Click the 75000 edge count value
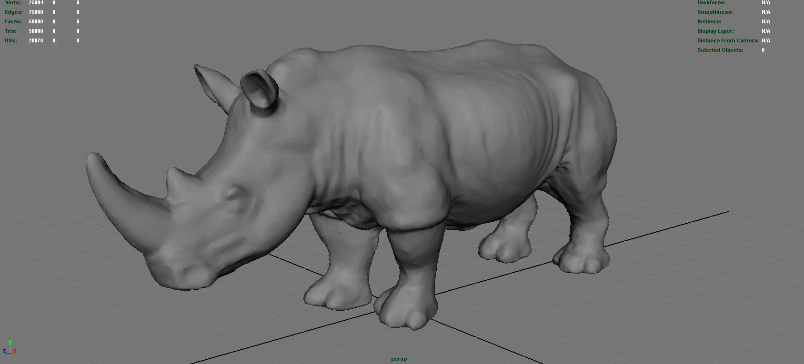This screenshot has width=804, height=364. pyautogui.click(x=36, y=12)
